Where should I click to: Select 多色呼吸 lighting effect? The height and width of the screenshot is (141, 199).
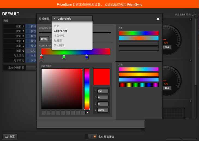point(59,36)
